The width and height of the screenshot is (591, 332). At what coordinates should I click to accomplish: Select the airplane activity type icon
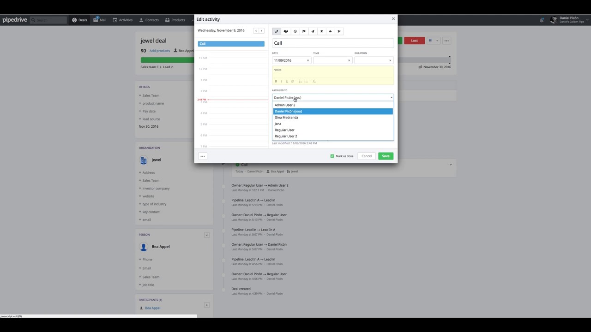(330, 31)
